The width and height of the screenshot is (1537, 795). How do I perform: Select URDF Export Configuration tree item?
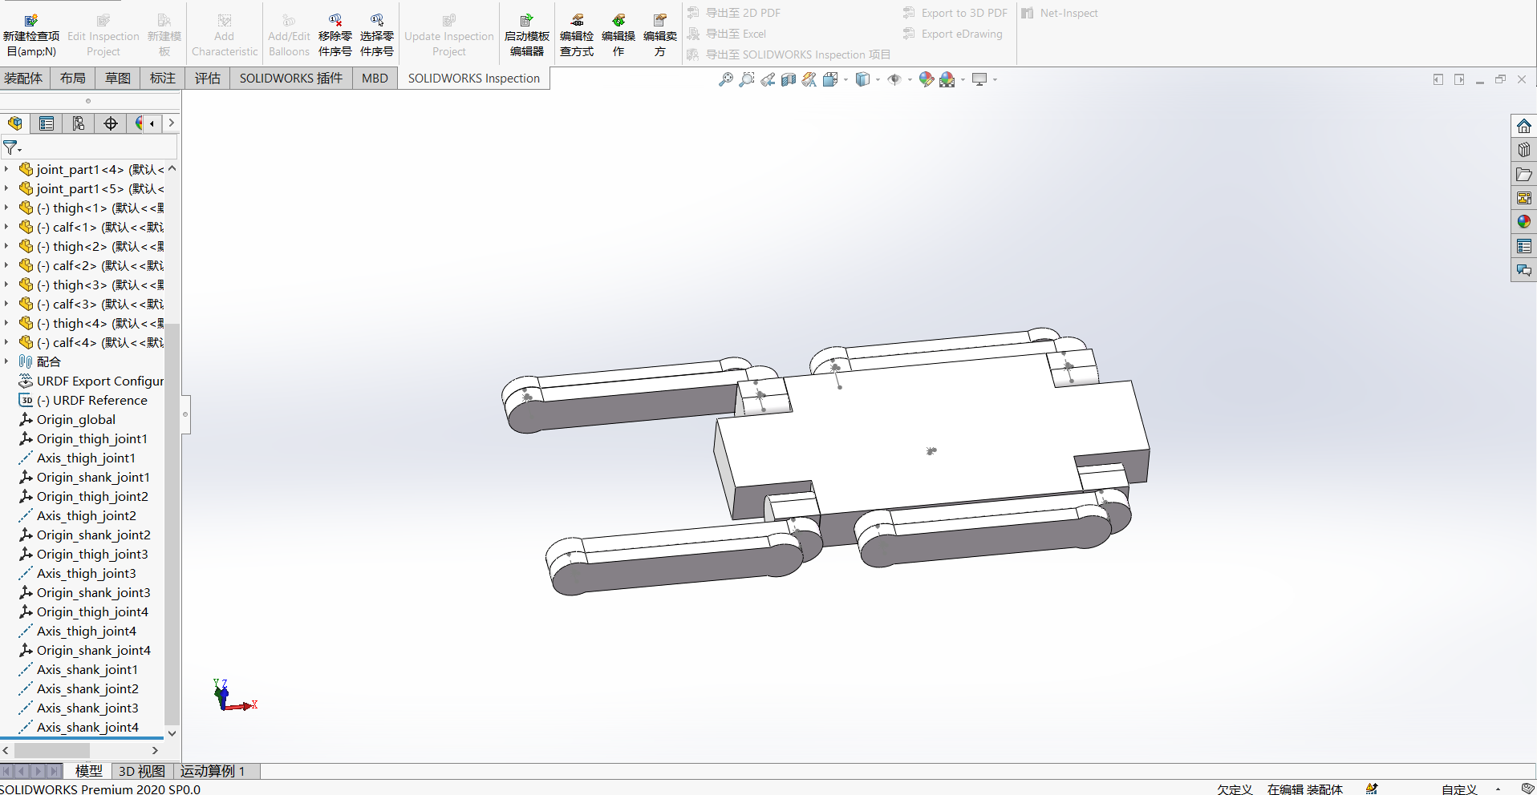coord(91,381)
